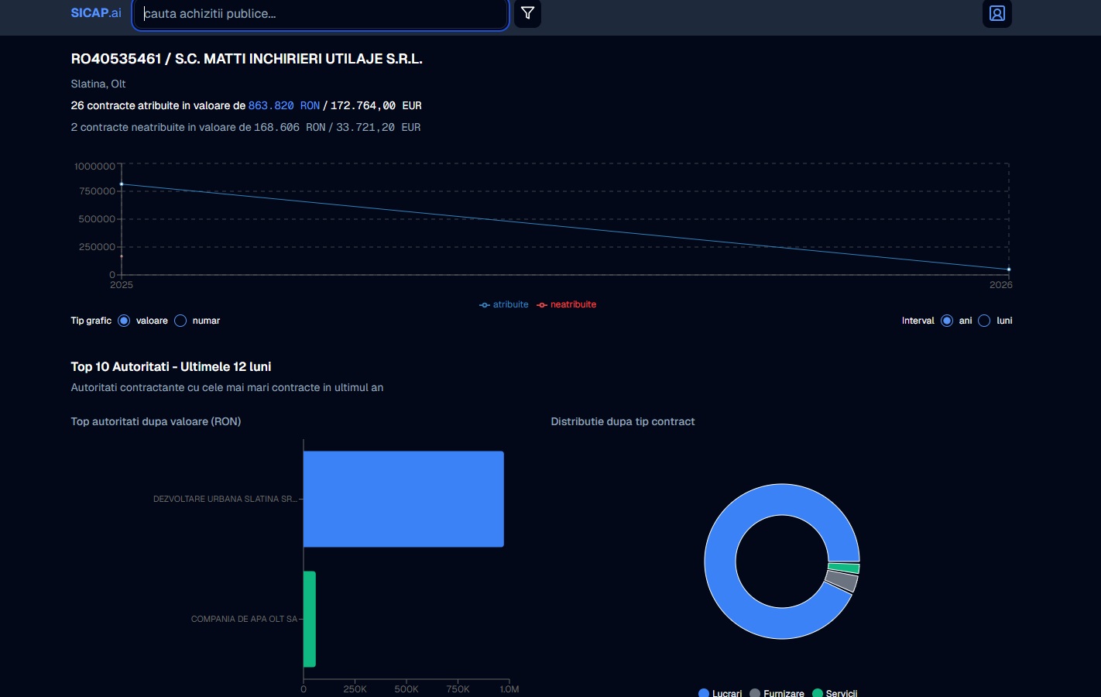This screenshot has height=697, width=1101.
Task: Click the green Servicii donut slice
Action: [x=844, y=568]
